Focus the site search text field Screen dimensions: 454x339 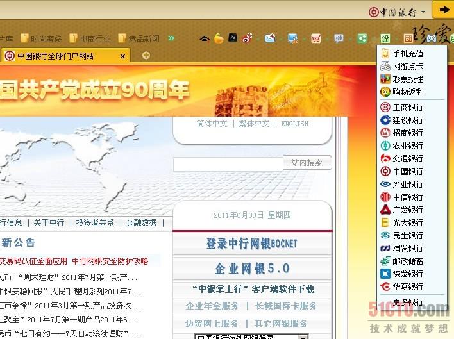point(228,164)
